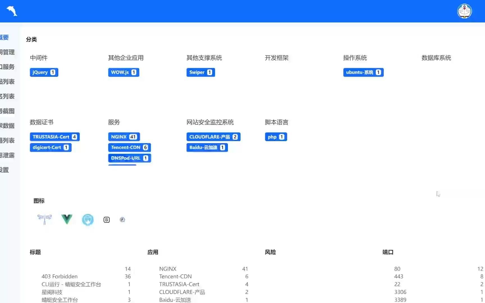Click the CLOUDFLARE-产品 row in 应用 list

click(204, 292)
